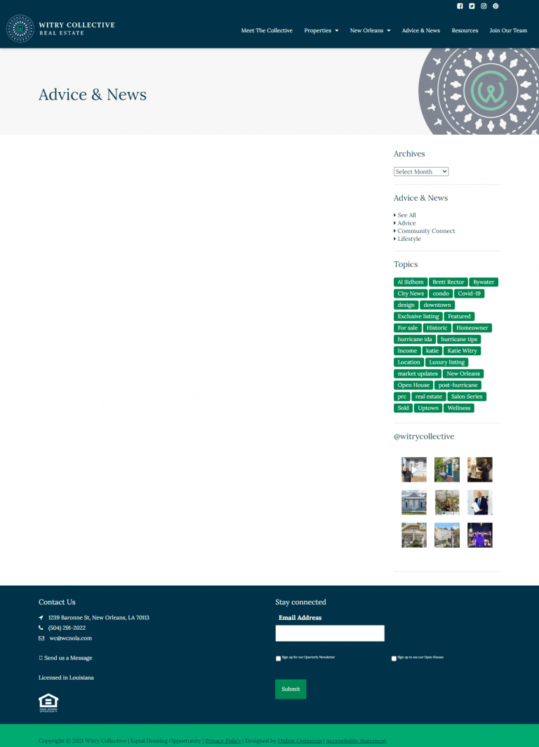The height and width of the screenshot is (747, 539).
Task: Select the post-hurricane tag
Action: click(458, 385)
